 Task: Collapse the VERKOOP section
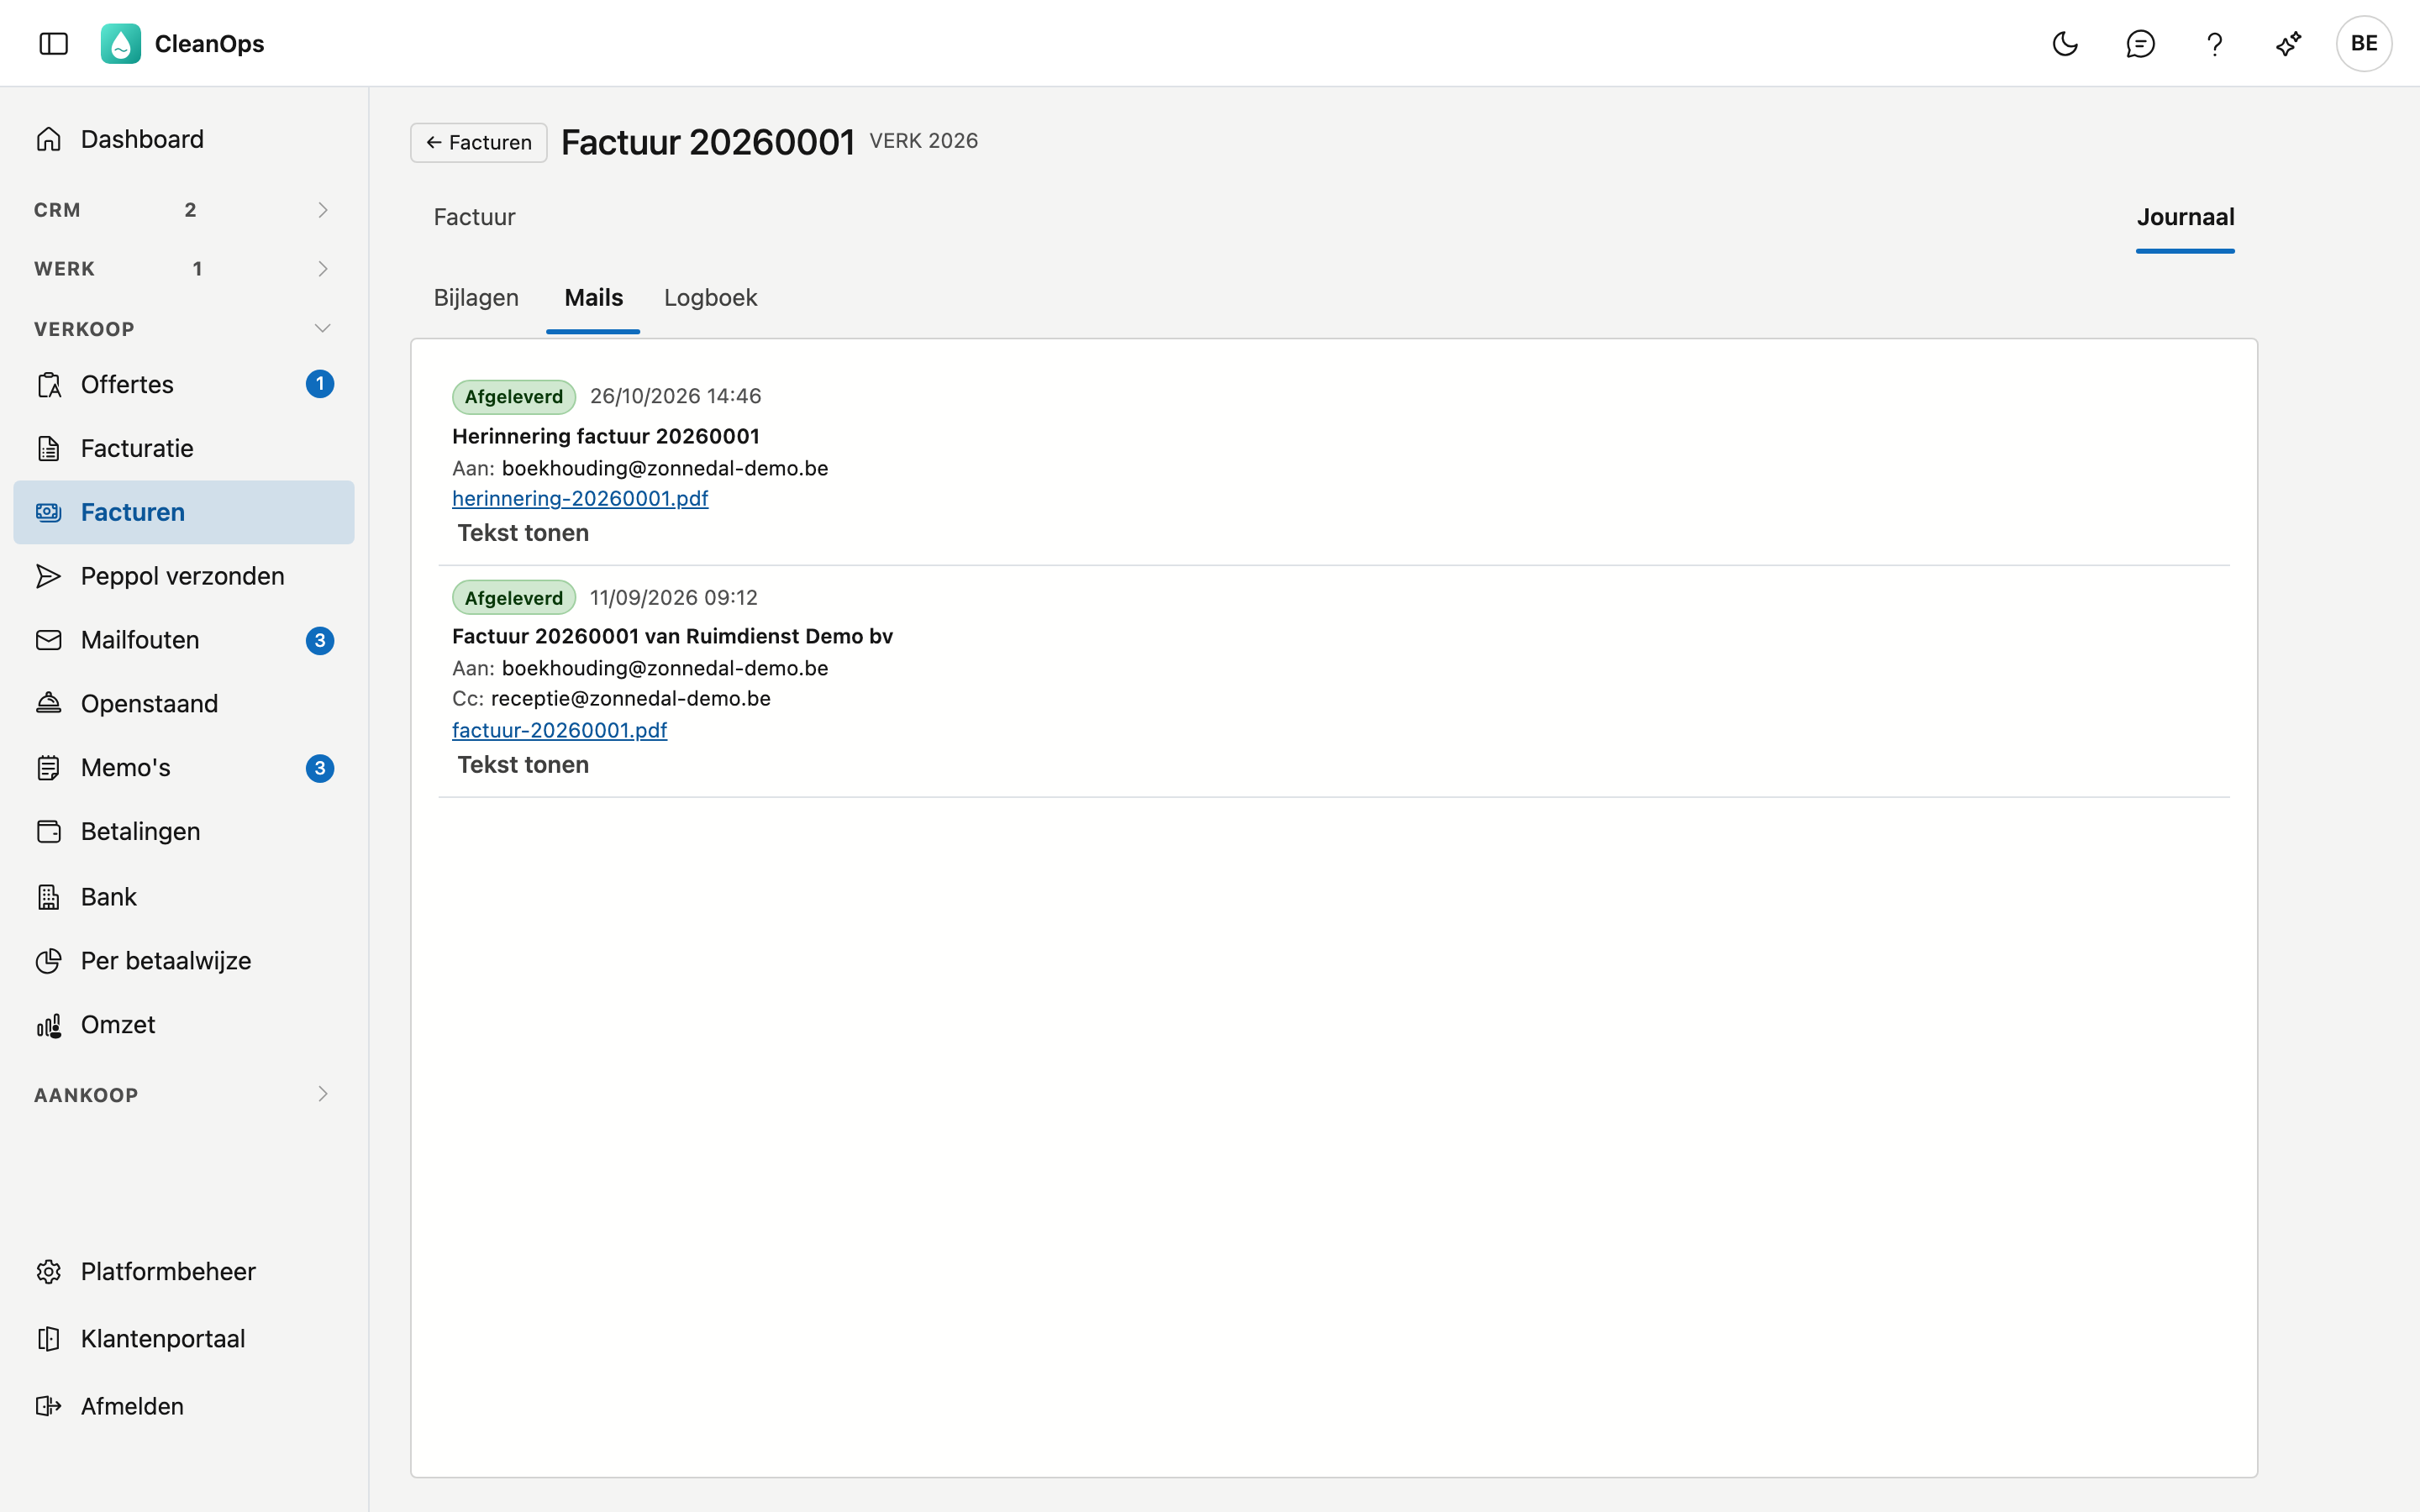[x=184, y=329]
